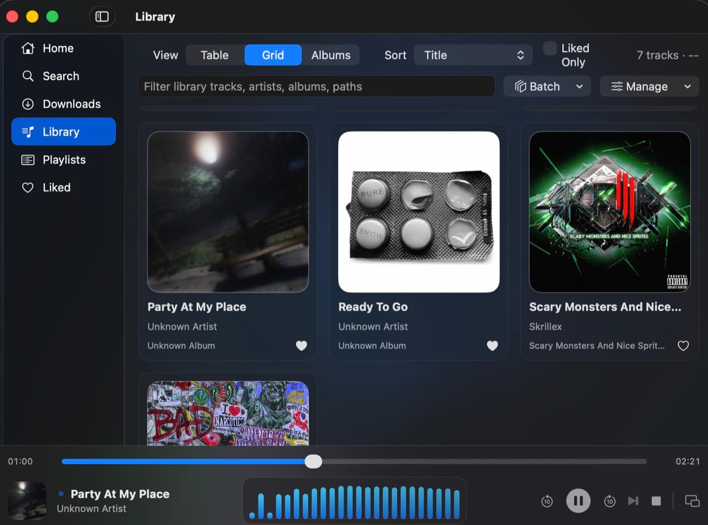Expand the Manage options menu
This screenshot has width=708, height=525.
click(x=649, y=86)
